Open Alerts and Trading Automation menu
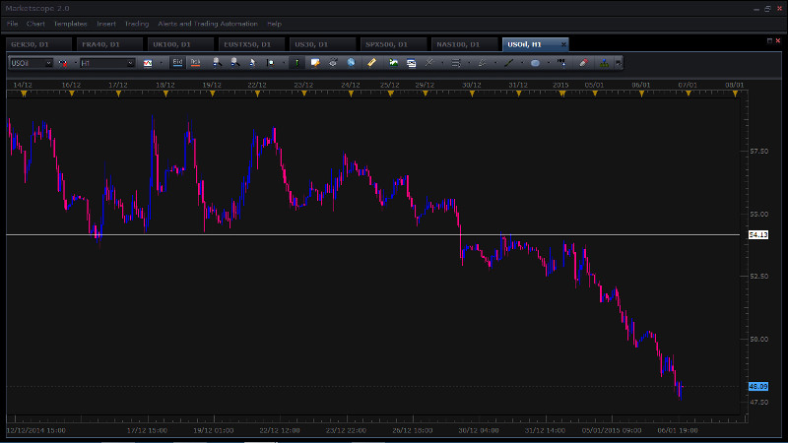Screen dimensions: 788x443 click(x=208, y=24)
